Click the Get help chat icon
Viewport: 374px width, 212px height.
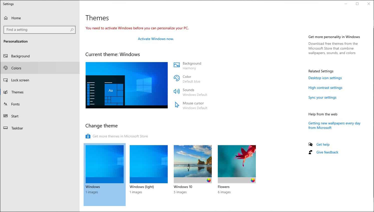(x=310, y=144)
